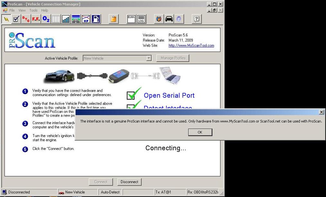The height and width of the screenshot is (197, 326).
Task: Open the F.F. freeze frame icon
Action: tap(36, 19)
